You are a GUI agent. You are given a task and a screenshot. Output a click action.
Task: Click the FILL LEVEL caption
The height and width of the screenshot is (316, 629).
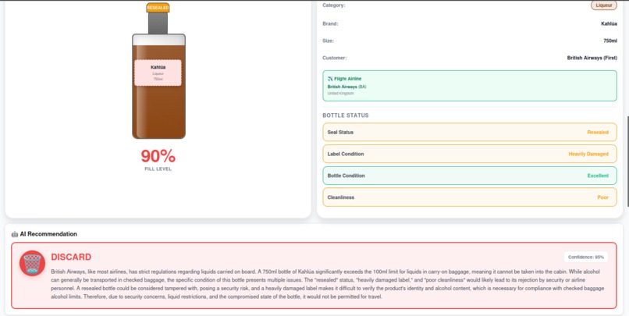pyautogui.click(x=158, y=169)
